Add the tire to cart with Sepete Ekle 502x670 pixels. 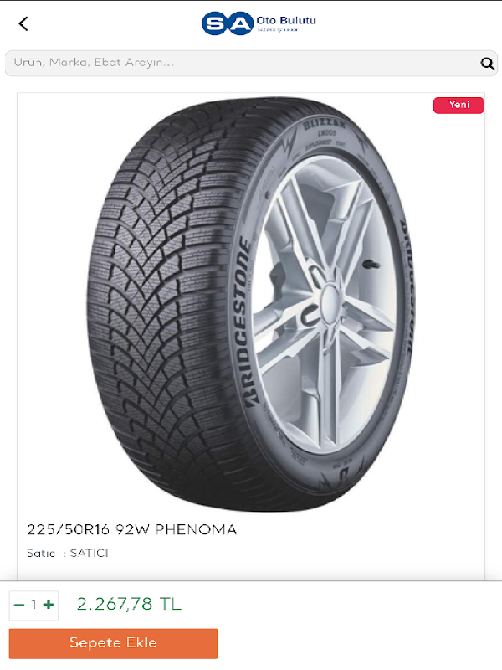(x=113, y=643)
